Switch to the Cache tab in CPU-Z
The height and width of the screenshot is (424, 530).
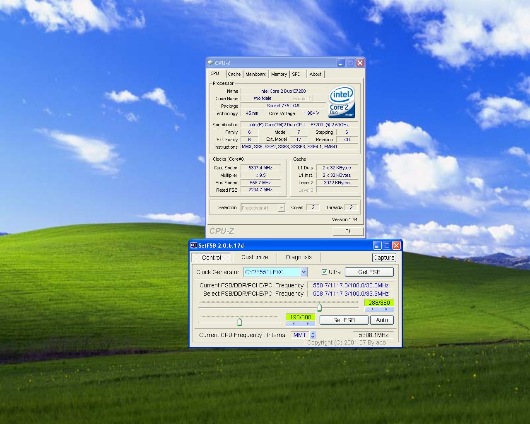tap(234, 74)
